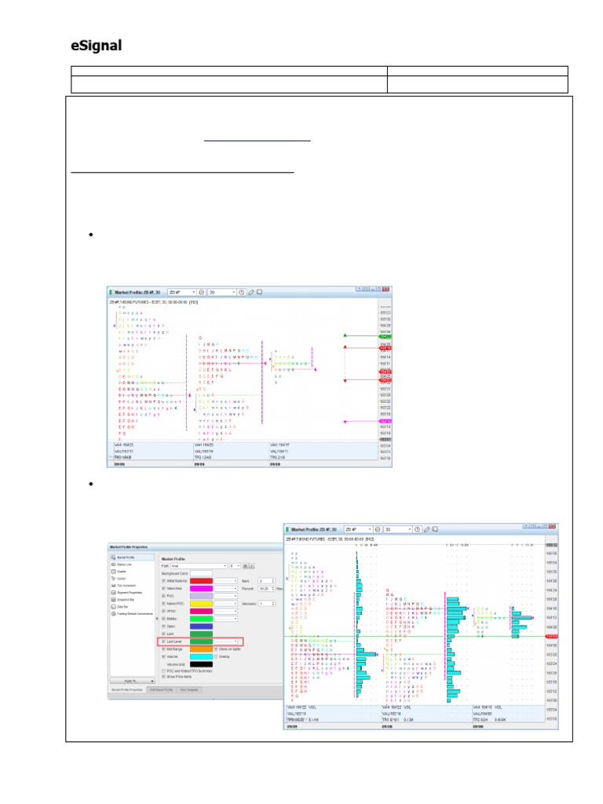Click the magenta Value Area color swatch
The image size is (603, 804).
point(202,589)
